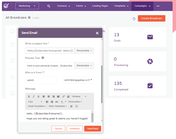Image resolution: width=176 pixels, height=139 pixels.
Task: Open the Marketing module dropdown
Action: [27, 6]
